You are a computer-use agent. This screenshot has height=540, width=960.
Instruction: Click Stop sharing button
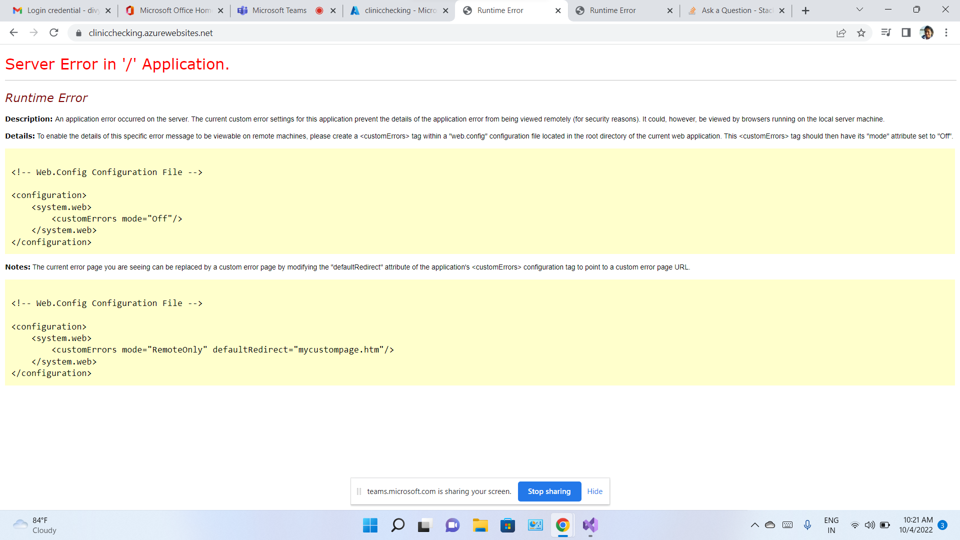pos(549,491)
